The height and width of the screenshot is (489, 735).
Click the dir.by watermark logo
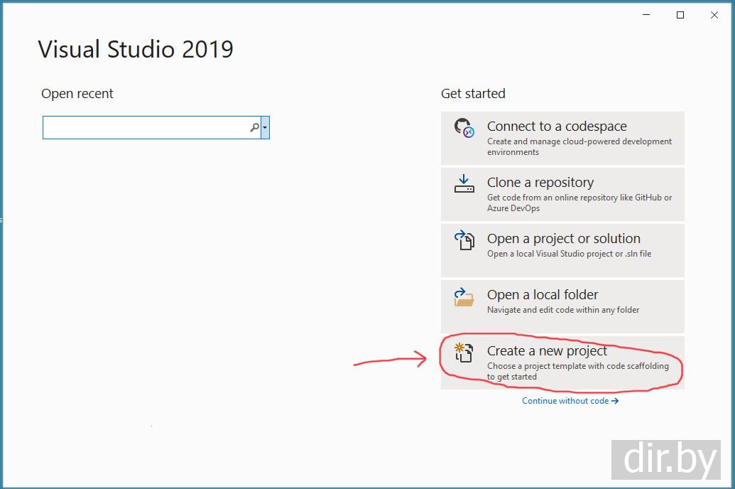[x=665, y=459]
